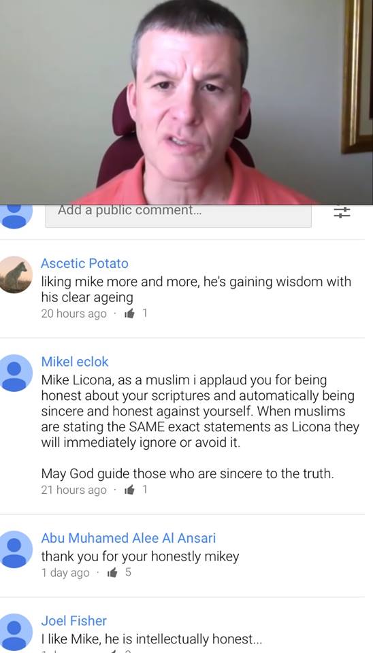Open the comment sort filter icon
Screen dimensions: 373x653
[342, 212]
